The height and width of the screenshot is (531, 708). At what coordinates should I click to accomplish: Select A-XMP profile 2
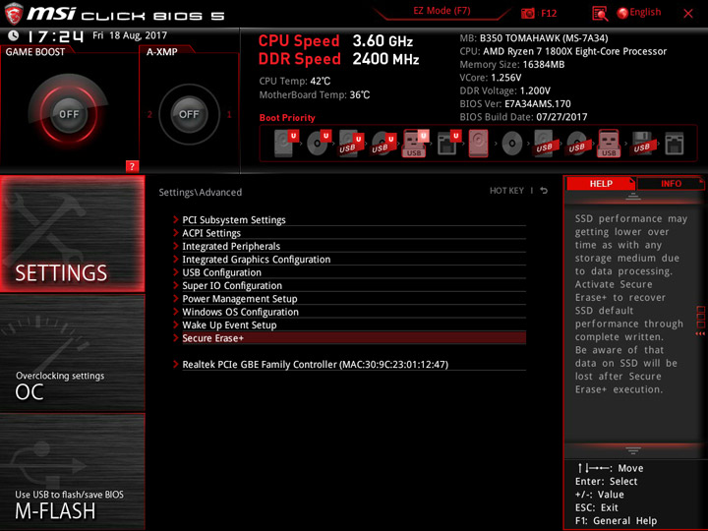tap(149, 114)
